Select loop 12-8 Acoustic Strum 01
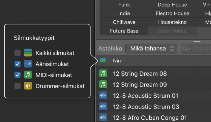Image resolution: width=211 pixels, height=122 pixels. (x=146, y=96)
